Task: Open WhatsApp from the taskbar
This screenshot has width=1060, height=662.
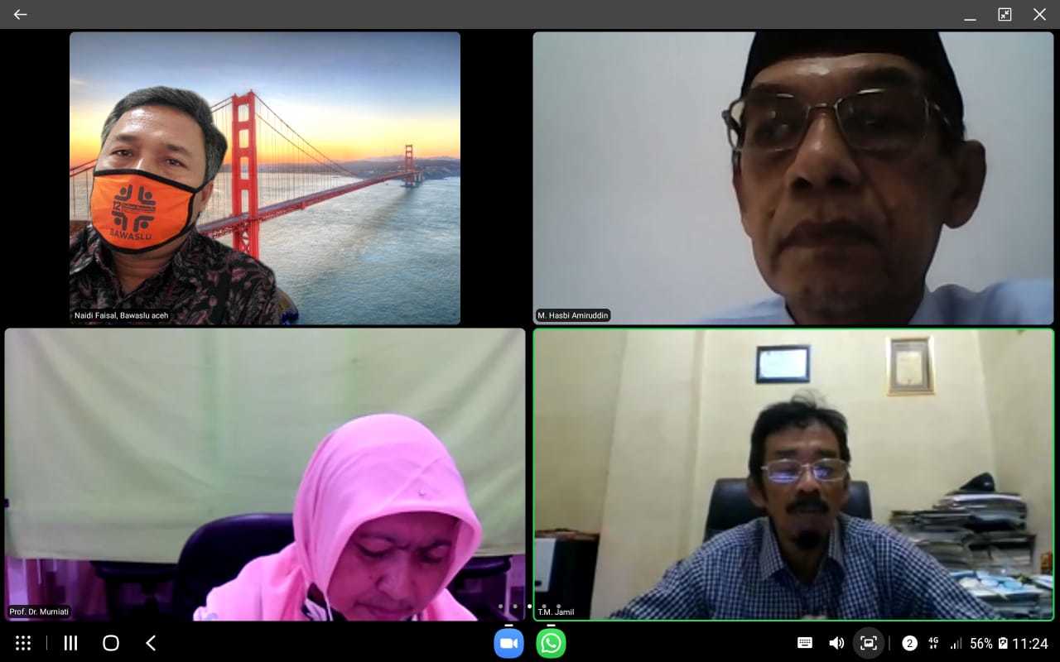Action: [551, 643]
